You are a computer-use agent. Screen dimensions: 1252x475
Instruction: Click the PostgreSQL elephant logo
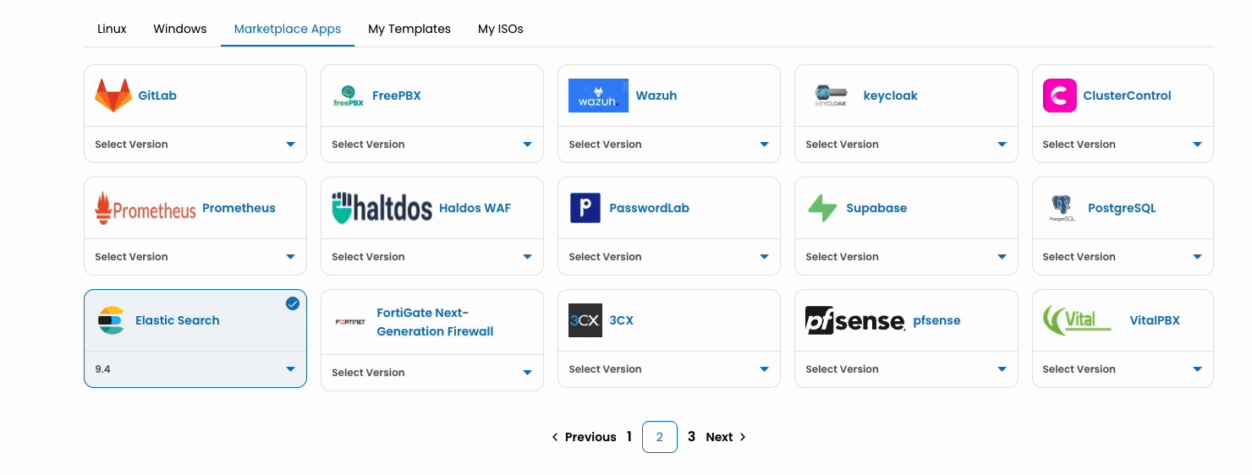pyautogui.click(x=1062, y=208)
